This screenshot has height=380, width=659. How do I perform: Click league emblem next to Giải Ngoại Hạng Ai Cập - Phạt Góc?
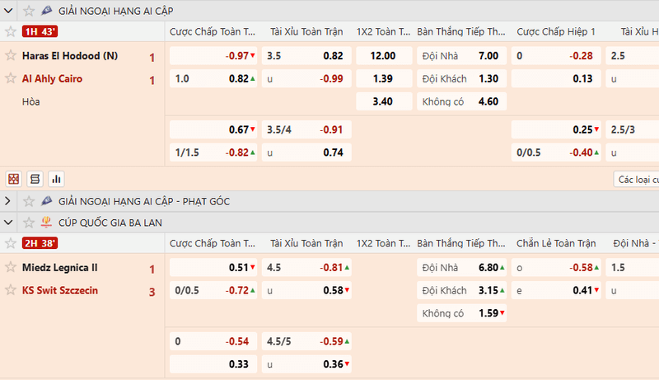[46, 201]
